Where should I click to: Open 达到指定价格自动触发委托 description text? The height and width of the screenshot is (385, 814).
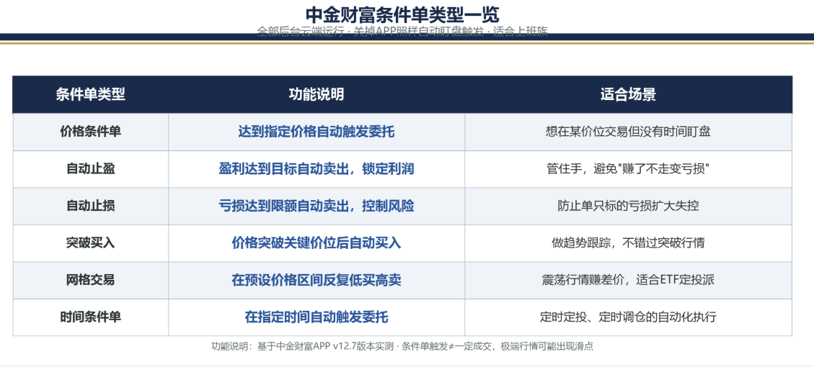(x=316, y=132)
